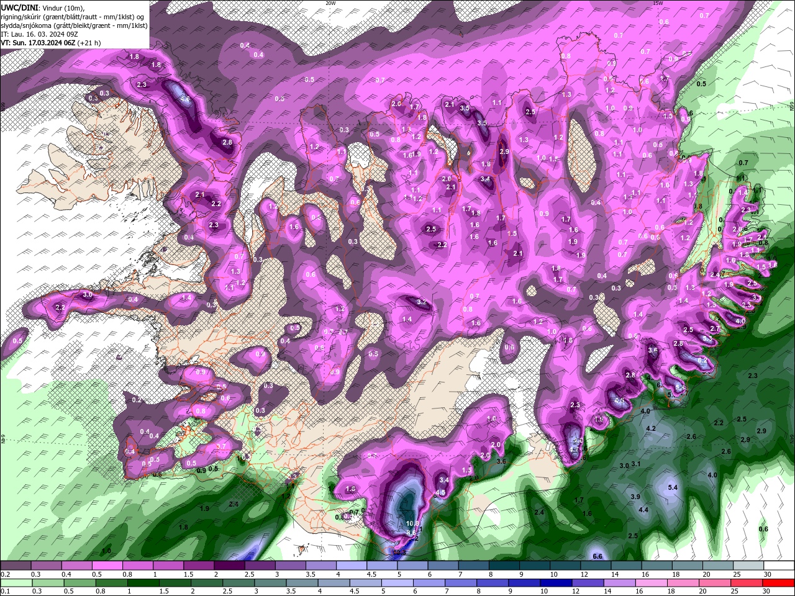
Task: Click the 'IT: Lau. 16. 03. 2024 09Z' line
Action: point(38,34)
